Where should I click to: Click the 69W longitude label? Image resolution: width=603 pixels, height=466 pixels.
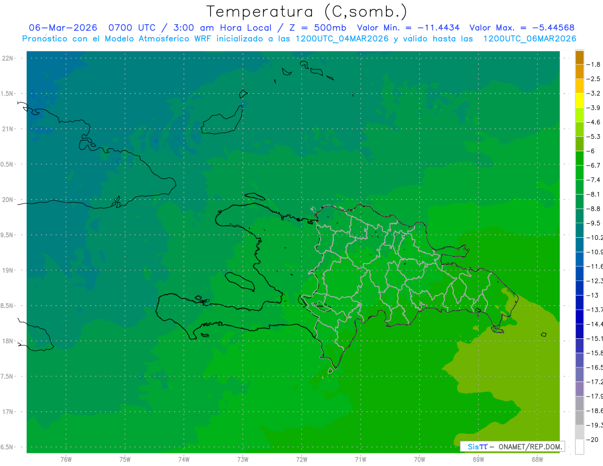click(478, 459)
